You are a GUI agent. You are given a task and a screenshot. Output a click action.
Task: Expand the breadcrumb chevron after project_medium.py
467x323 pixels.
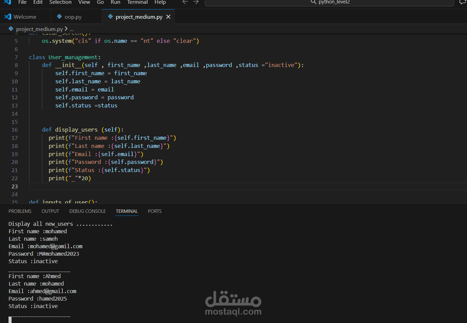[66, 29]
